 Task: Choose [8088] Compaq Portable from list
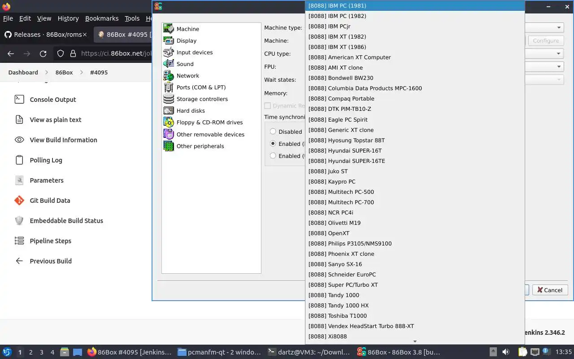point(415,98)
